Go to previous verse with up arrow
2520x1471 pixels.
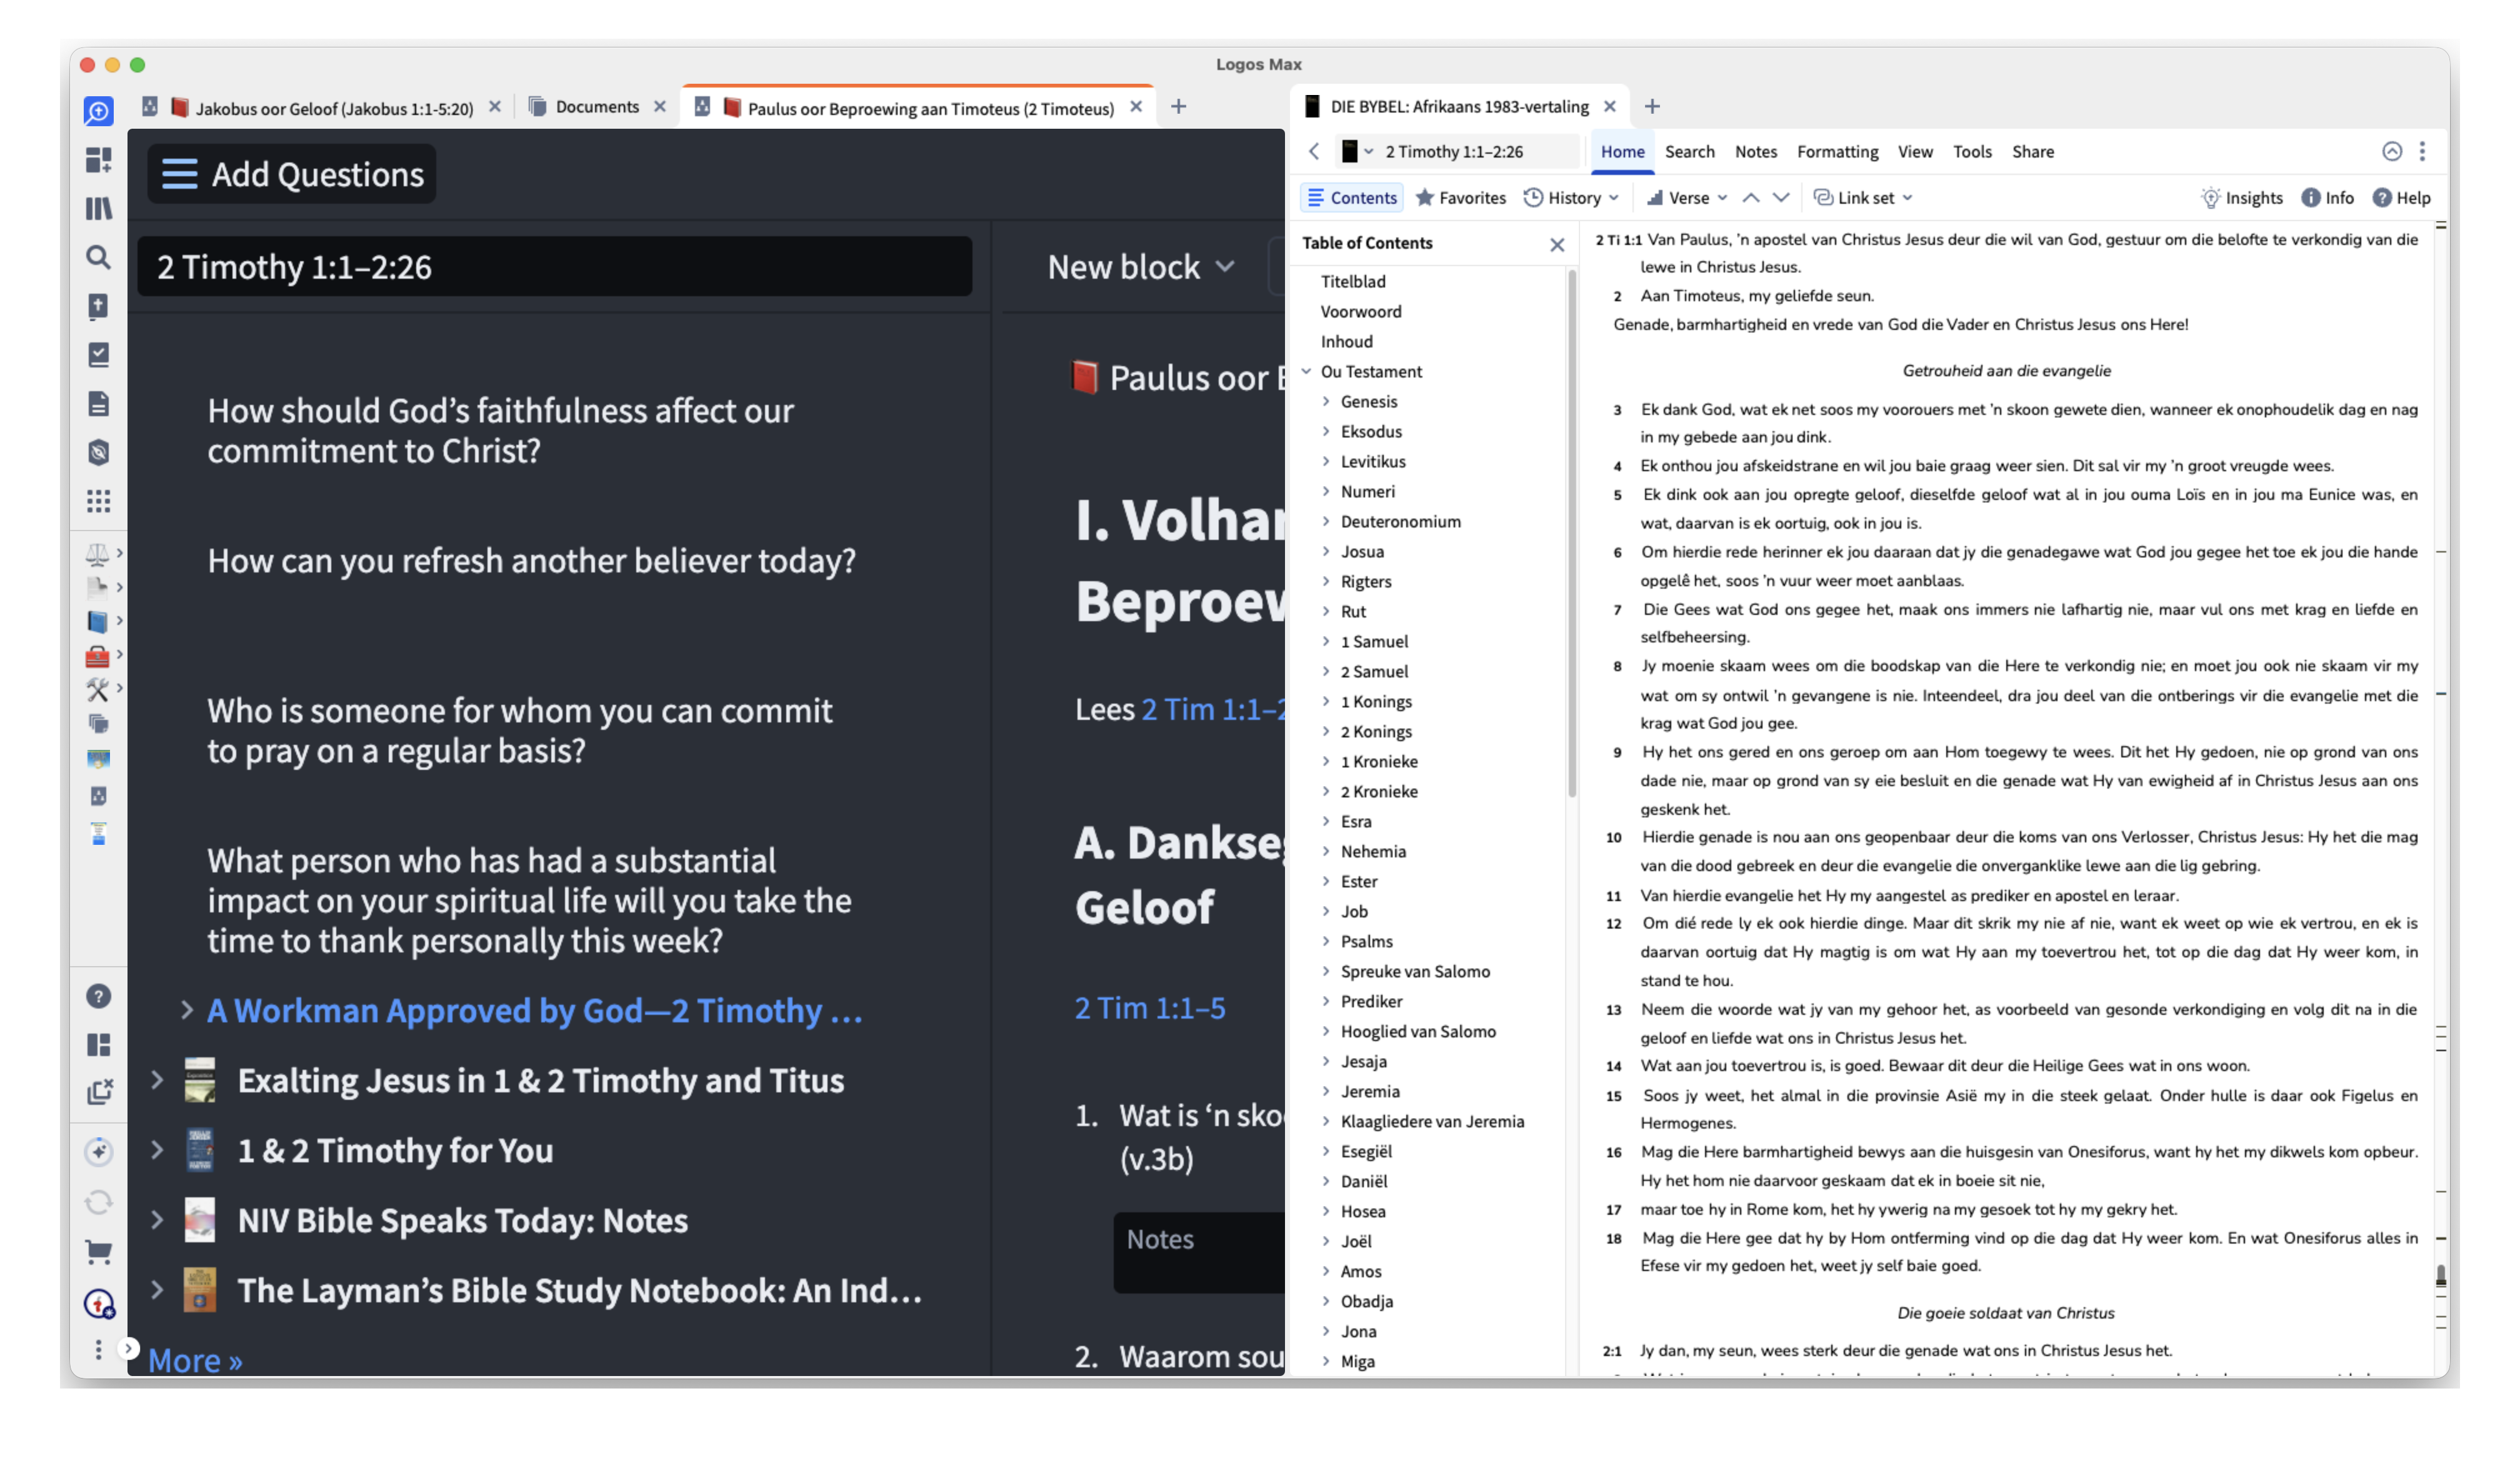pos(1751,198)
